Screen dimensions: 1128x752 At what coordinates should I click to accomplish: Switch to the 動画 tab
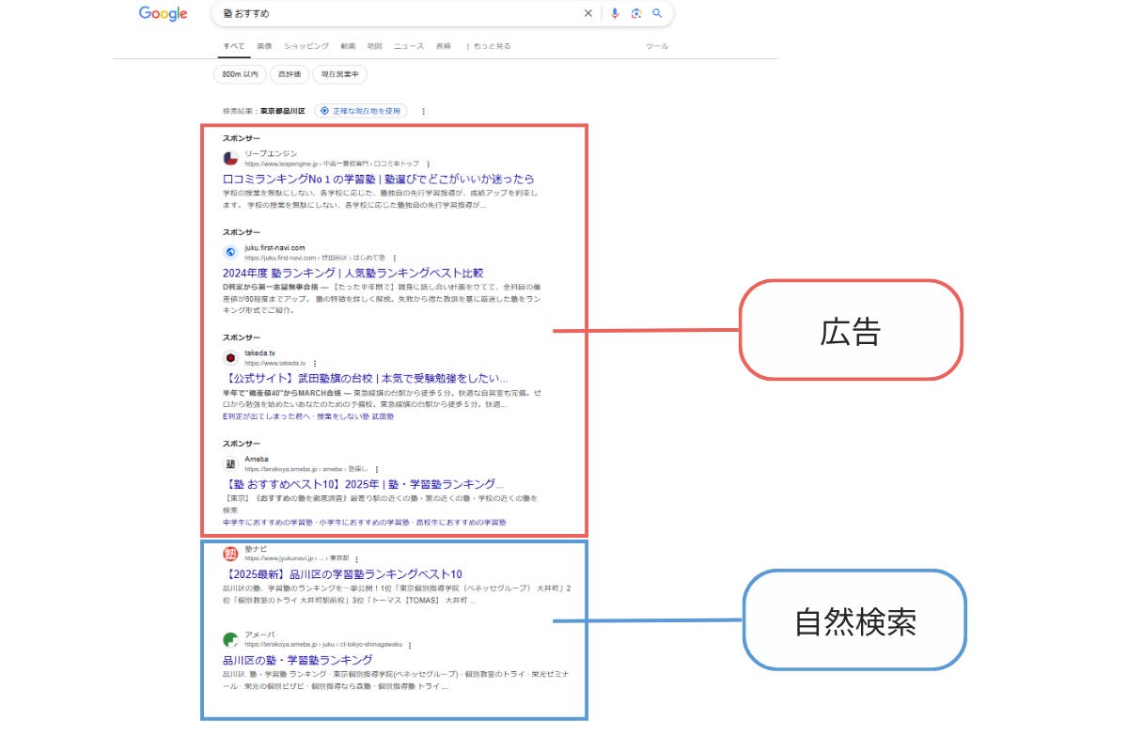coord(348,46)
